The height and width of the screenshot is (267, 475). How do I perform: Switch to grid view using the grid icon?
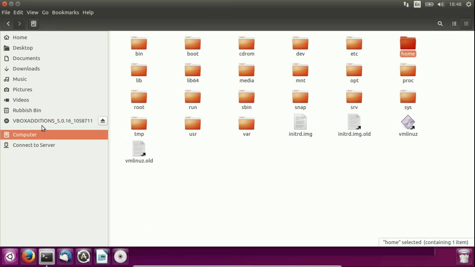pyautogui.click(x=466, y=23)
